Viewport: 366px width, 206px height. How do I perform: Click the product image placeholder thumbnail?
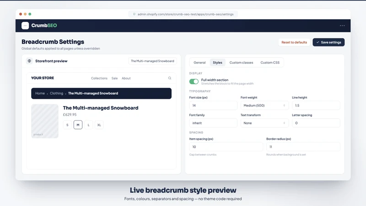pos(45,121)
